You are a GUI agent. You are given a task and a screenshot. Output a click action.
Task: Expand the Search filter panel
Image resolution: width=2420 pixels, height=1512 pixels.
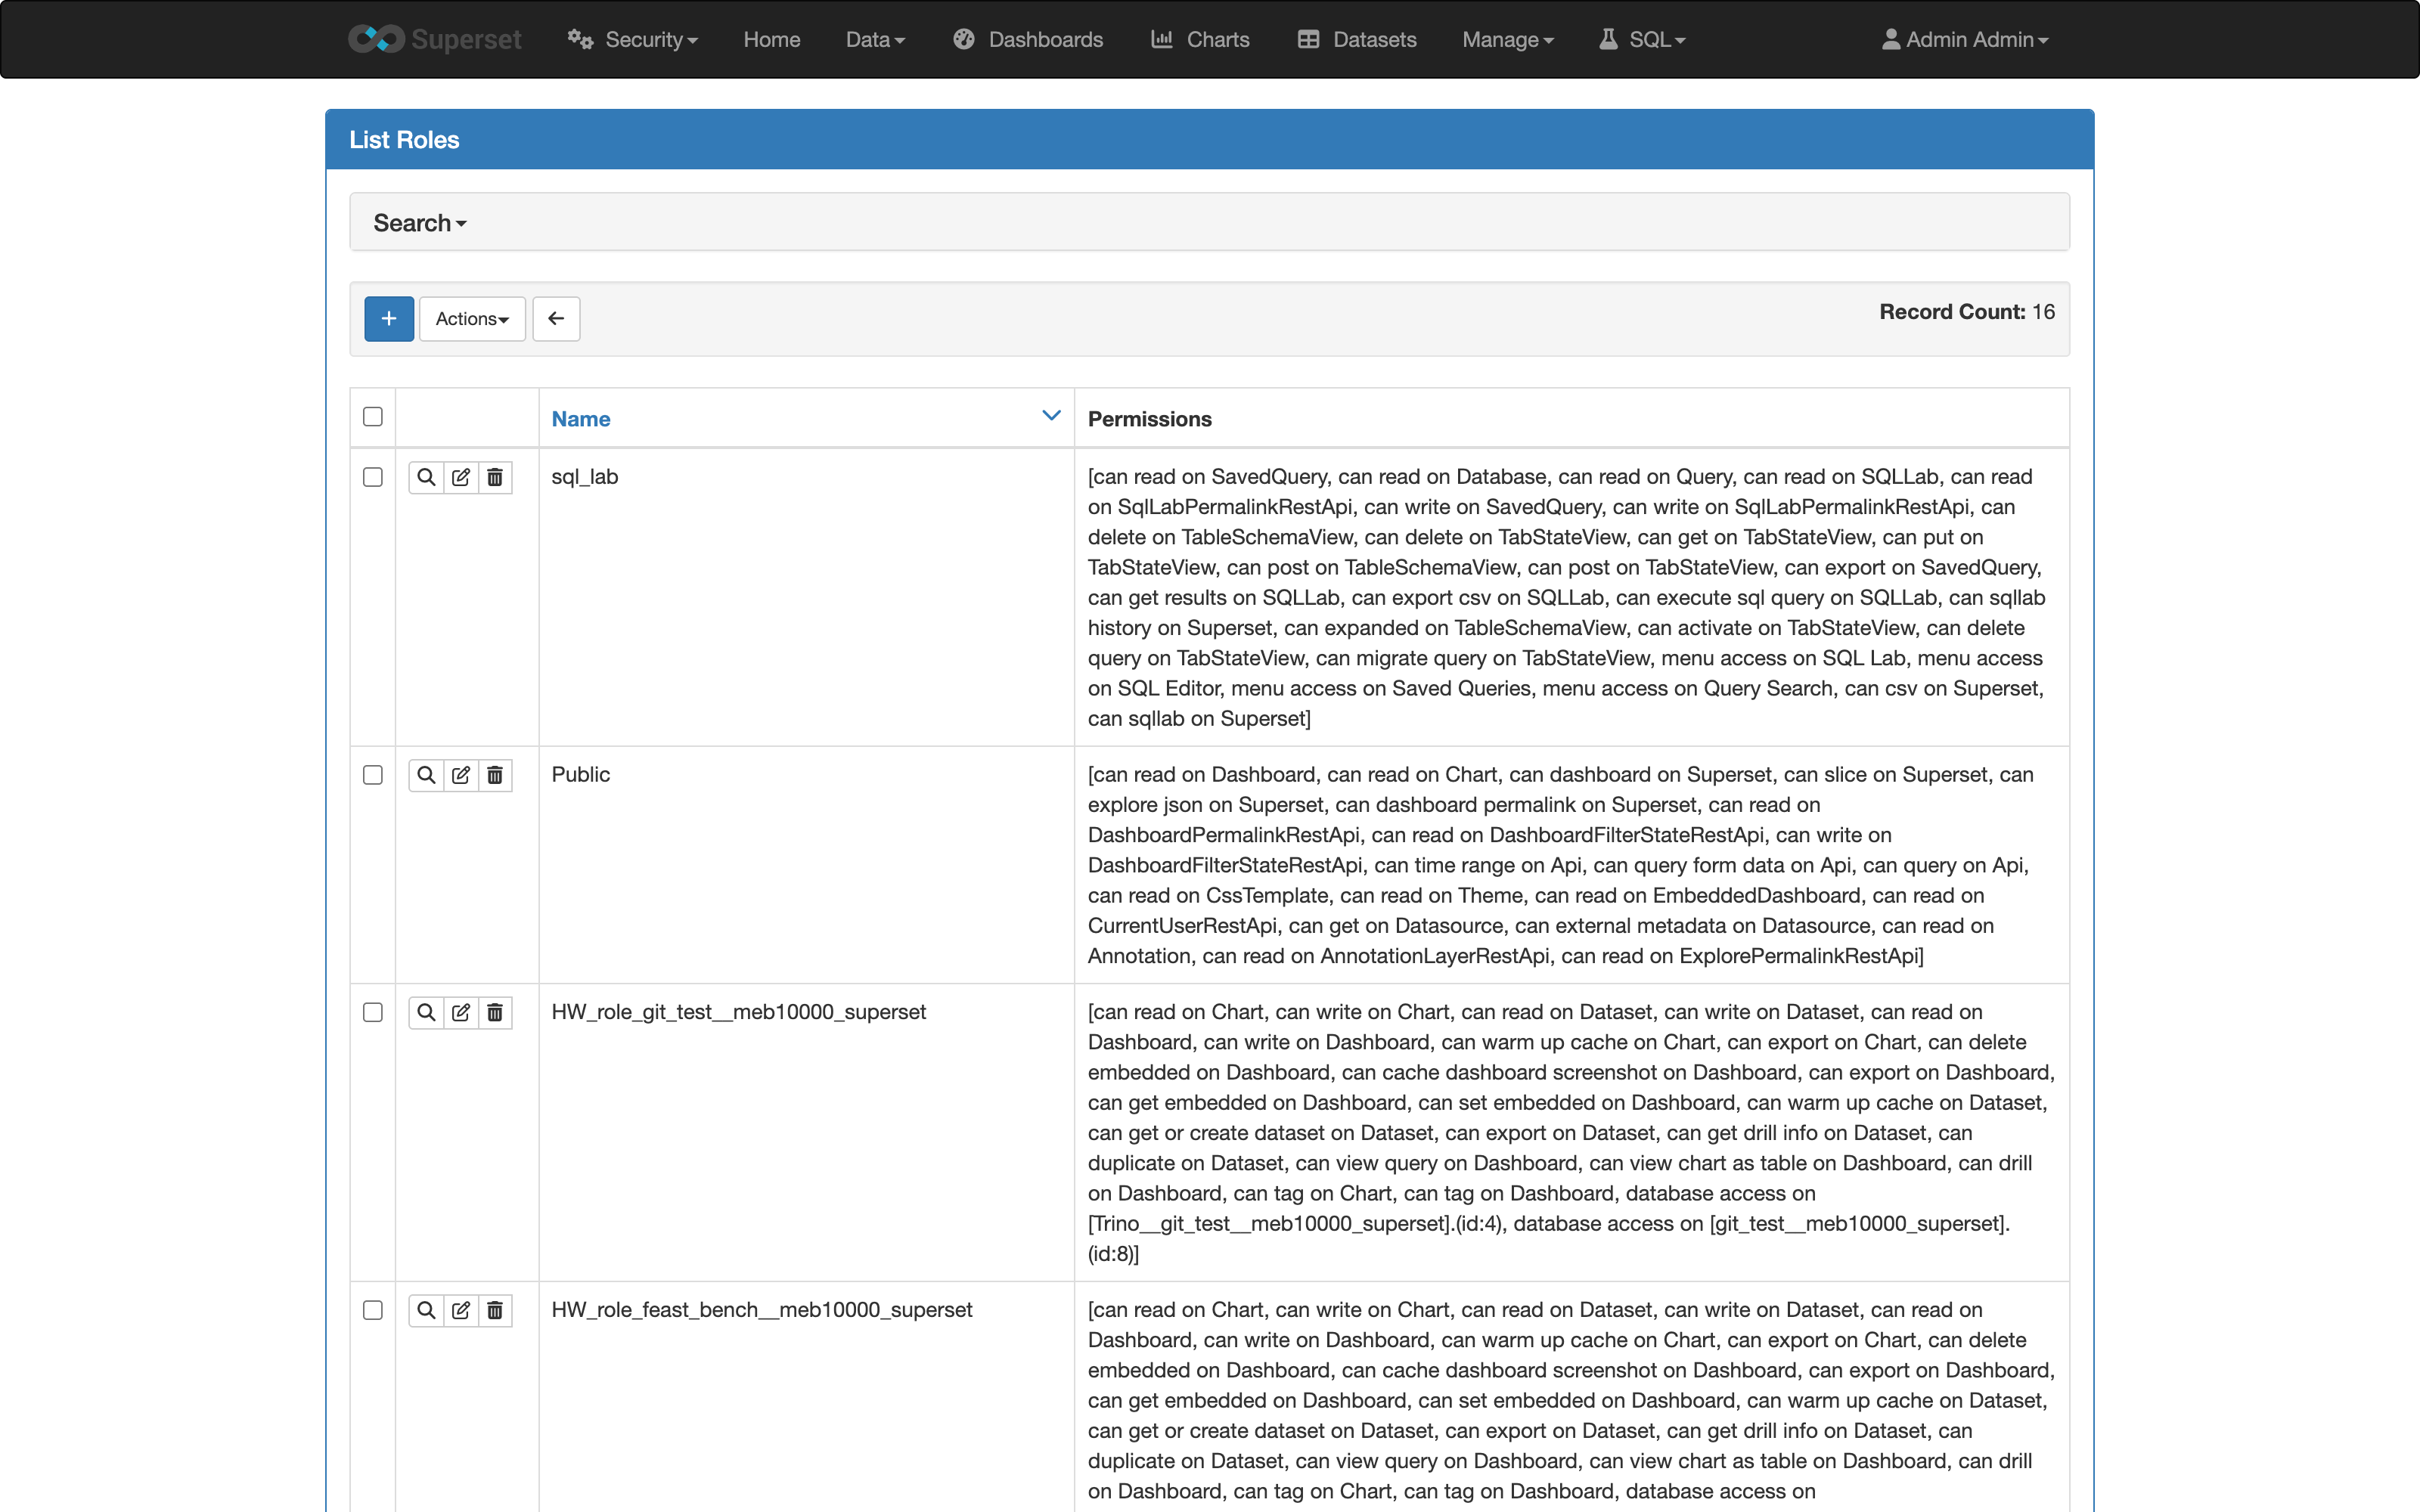pos(420,223)
